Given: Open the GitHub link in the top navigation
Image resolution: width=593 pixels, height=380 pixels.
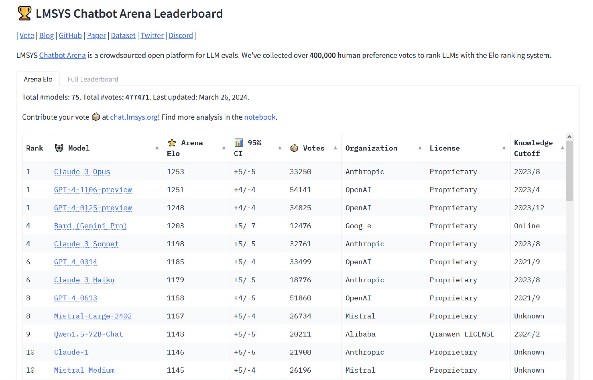Looking at the screenshot, I should (x=70, y=35).
